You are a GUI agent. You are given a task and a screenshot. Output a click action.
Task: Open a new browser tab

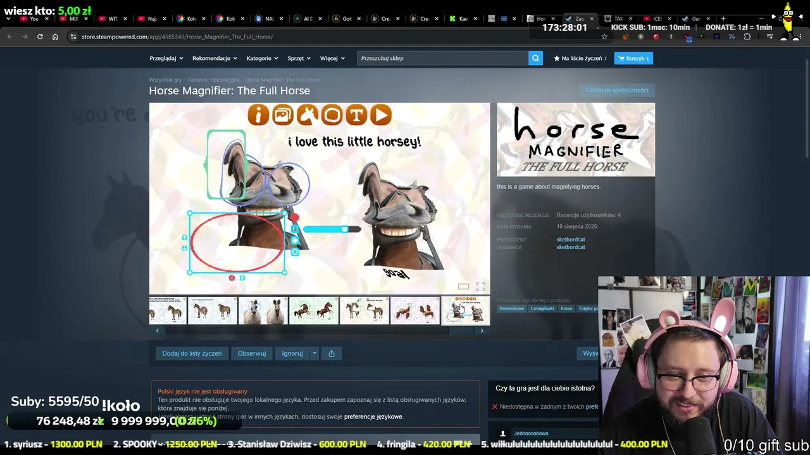coord(723,19)
